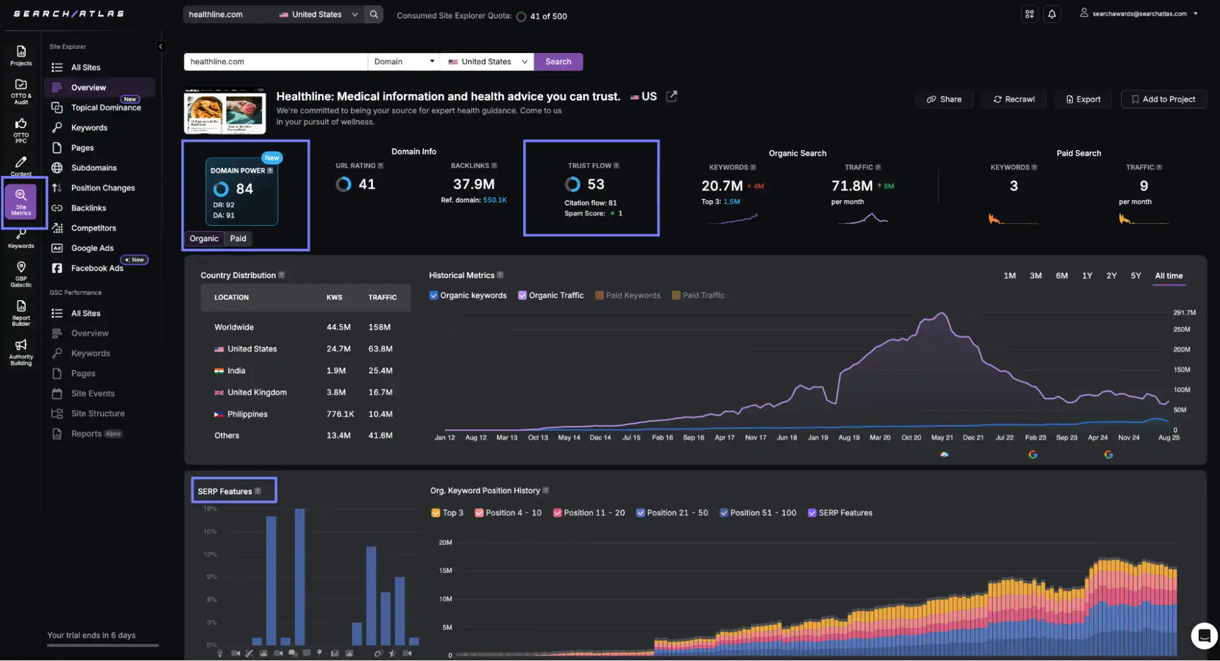The image size is (1220, 661).
Task: Uncheck the Organic keywords checkbox
Action: click(433, 295)
